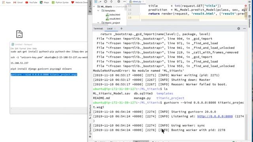Open result.html in the project tree
This screenshot has height=142, width=253.
pyautogui.click(x=115, y=19)
